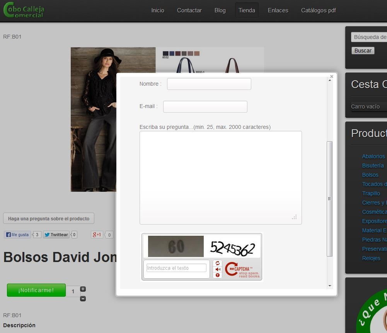Decrease quantity with the minus icon
Viewport: 387px width, 333px height.
(x=83, y=299)
